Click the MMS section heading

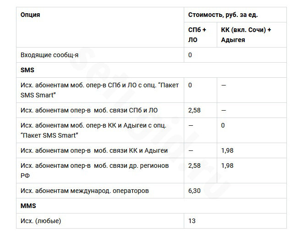28,206
